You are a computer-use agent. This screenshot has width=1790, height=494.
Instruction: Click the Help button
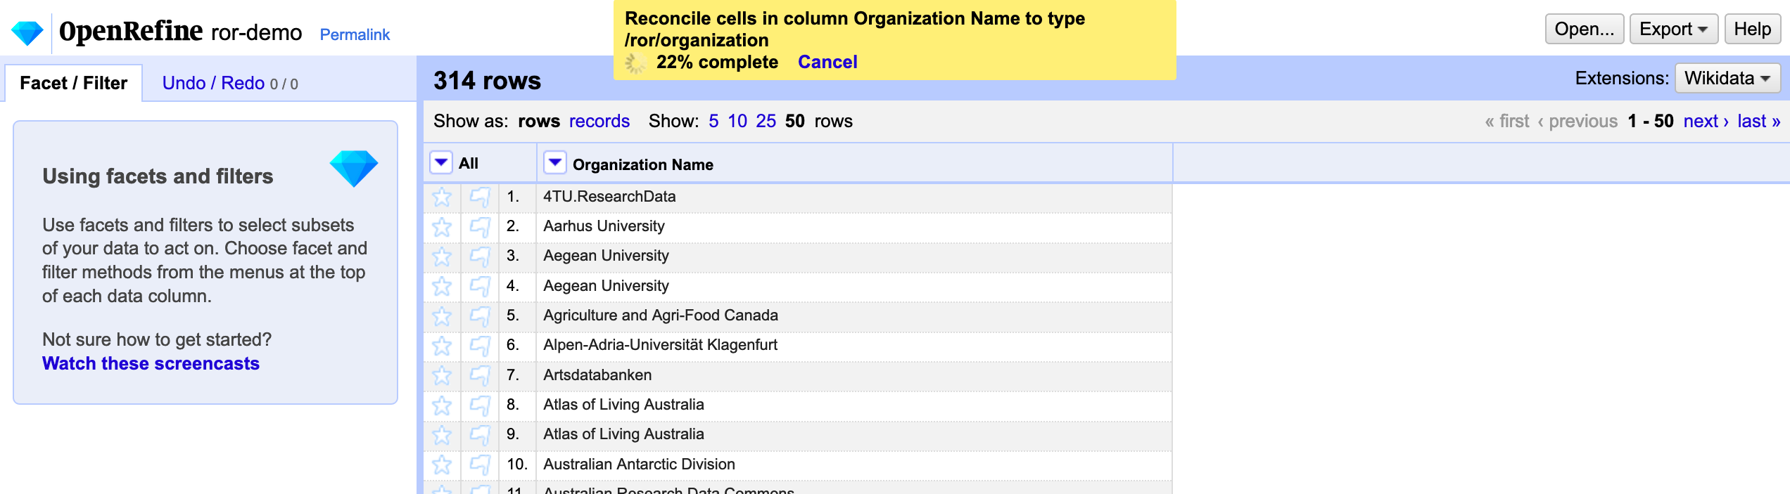point(1752,29)
